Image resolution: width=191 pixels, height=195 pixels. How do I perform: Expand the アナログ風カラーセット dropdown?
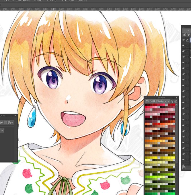pyautogui.click(x=157, y=101)
